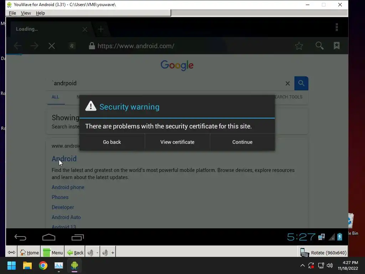Select the ALL results tab
Viewport: 365px width, 274px height.
55,97
